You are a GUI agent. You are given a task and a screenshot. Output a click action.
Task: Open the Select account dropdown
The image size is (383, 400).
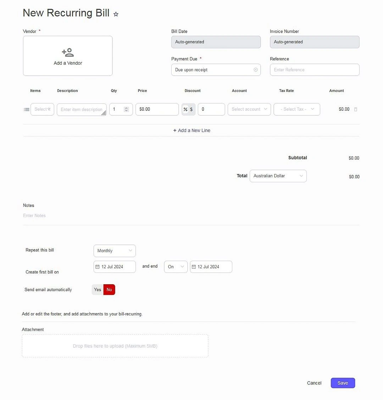tap(249, 109)
